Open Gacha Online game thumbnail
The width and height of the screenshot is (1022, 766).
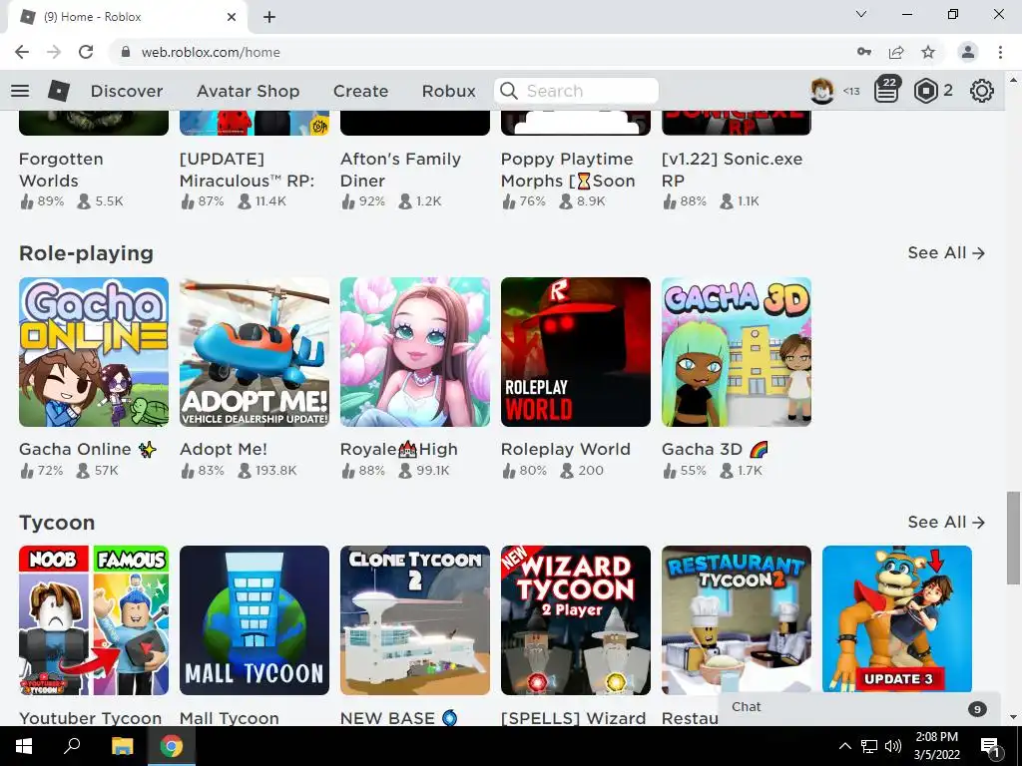click(94, 352)
